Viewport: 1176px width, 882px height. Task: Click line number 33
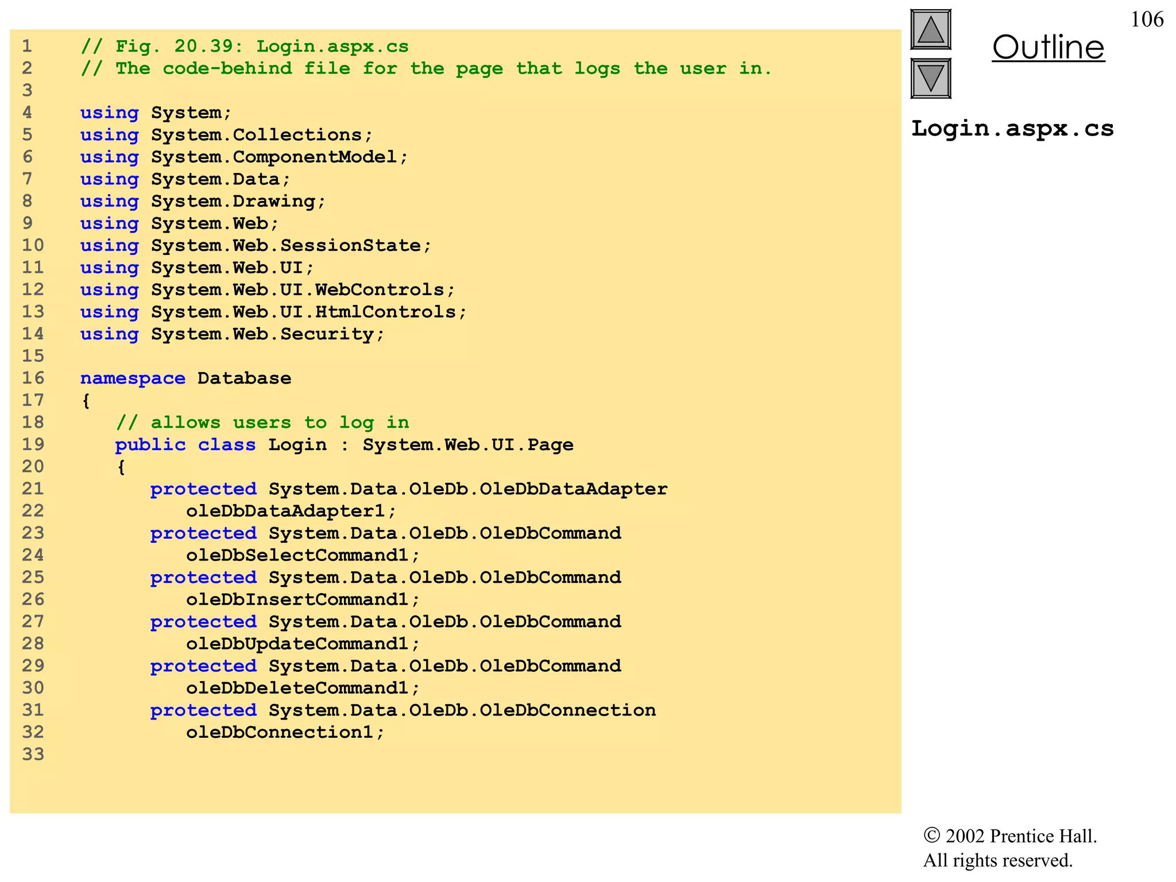pyautogui.click(x=33, y=754)
